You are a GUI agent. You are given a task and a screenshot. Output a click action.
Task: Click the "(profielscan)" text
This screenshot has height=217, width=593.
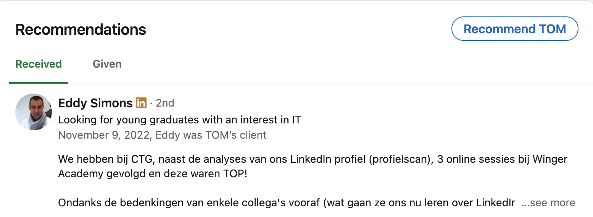click(400, 159)
